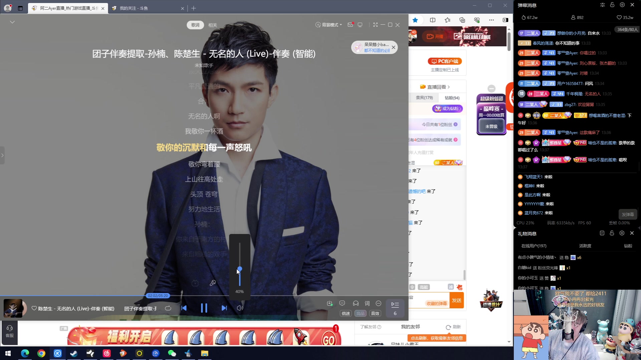Open more options circle icon in player

[x=379, y=303]
